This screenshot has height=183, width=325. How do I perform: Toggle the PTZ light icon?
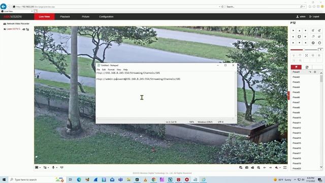pos(294,55)
